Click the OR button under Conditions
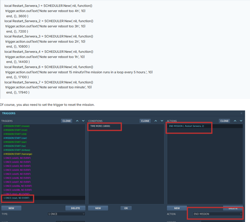250x222 pixels. coord(126,208)
